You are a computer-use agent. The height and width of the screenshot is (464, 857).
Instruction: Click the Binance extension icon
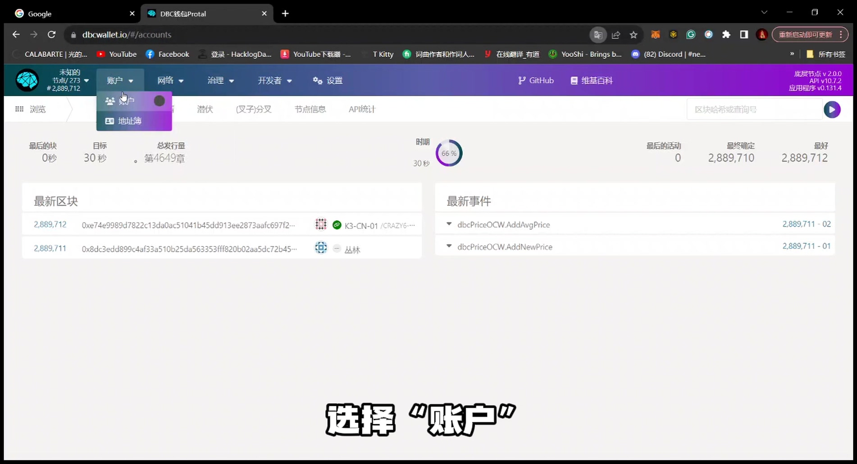[673, 34]
